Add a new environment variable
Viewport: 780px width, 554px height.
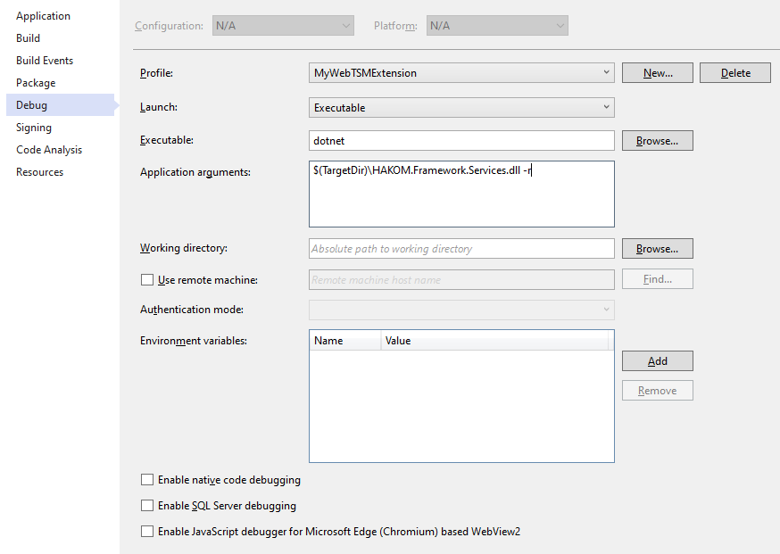[x=657, y=361]
